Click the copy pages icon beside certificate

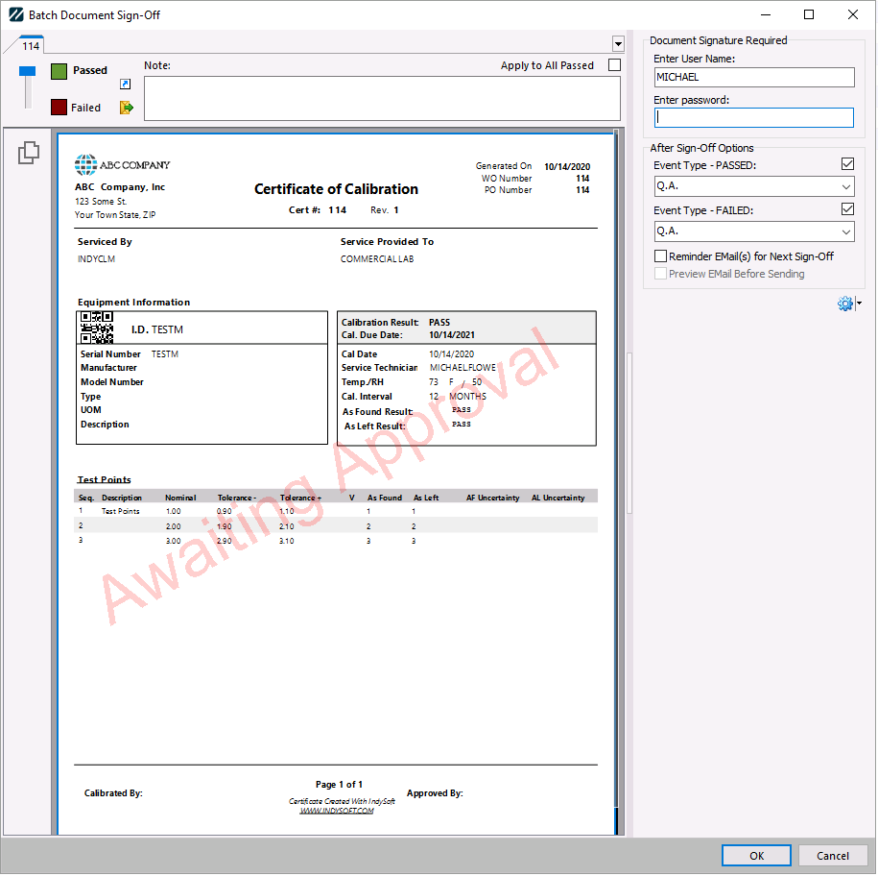pyautogui.click(x=29, y=152)
